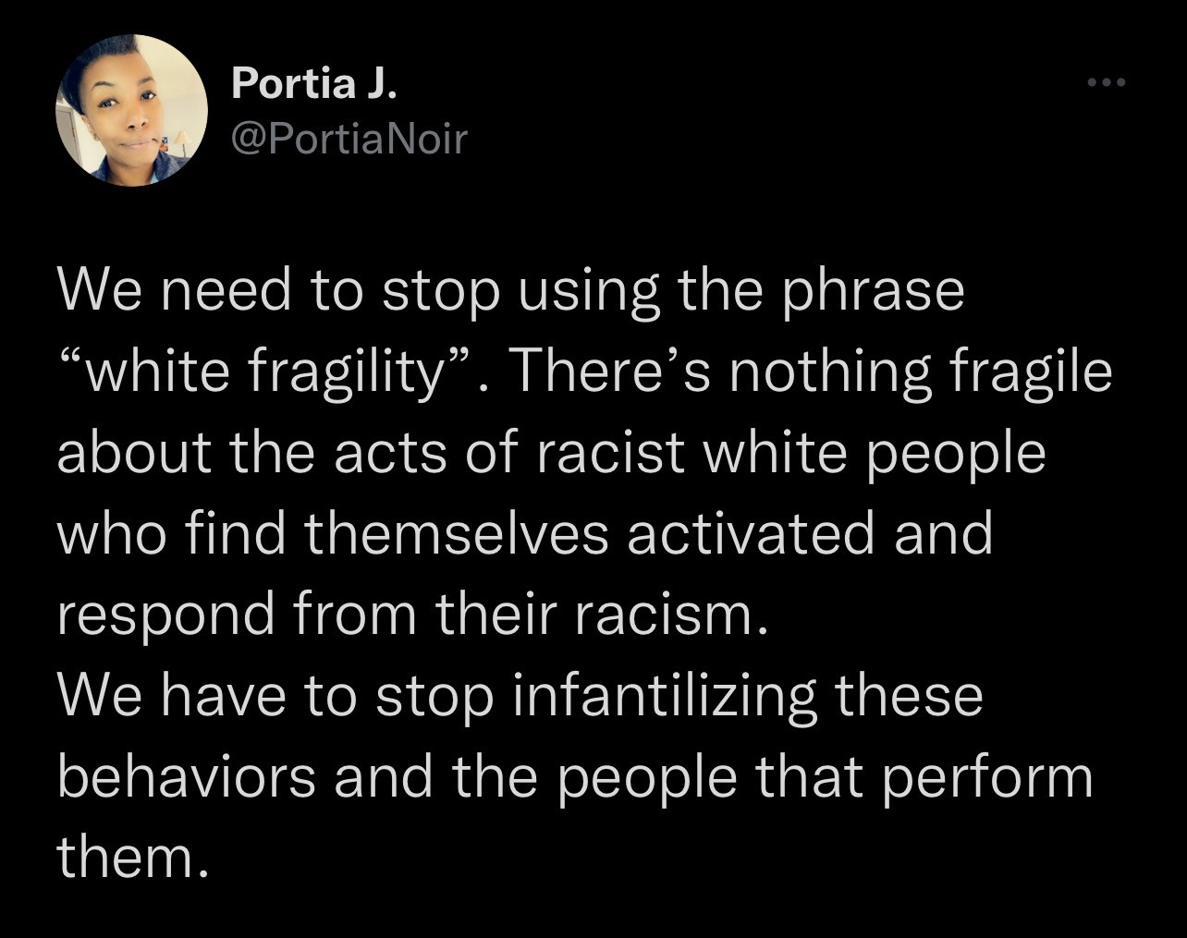Click the word phrase ending the first line

click(874, 293)
